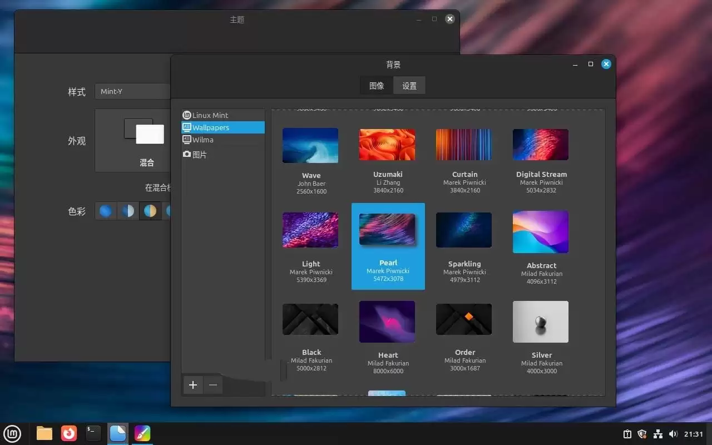Open the 图片 pictures folder entry
Screen dimensions: 712x445
click(199, 155)
